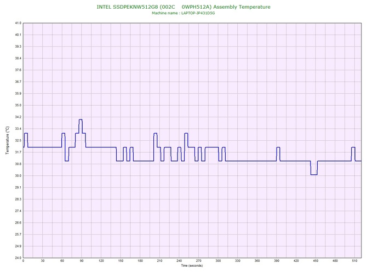Viewport: 367px width, 275px height.
Task: Click the 270 x-axis tick label
Action: (x=199, y=261)
